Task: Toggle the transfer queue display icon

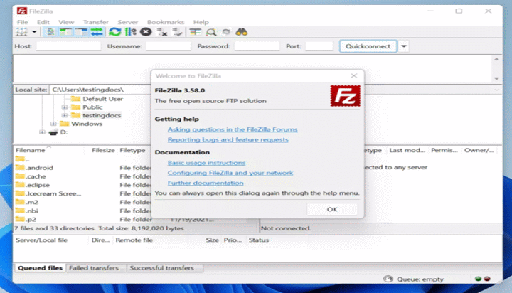Action: tap(97, 32)
